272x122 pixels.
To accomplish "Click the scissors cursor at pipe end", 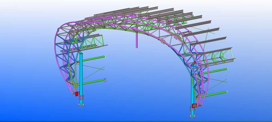I will tap(105, 80).
